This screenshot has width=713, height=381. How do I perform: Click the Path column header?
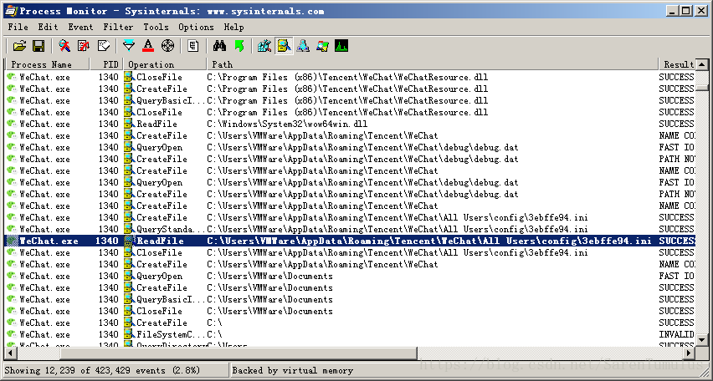point(433,64)
